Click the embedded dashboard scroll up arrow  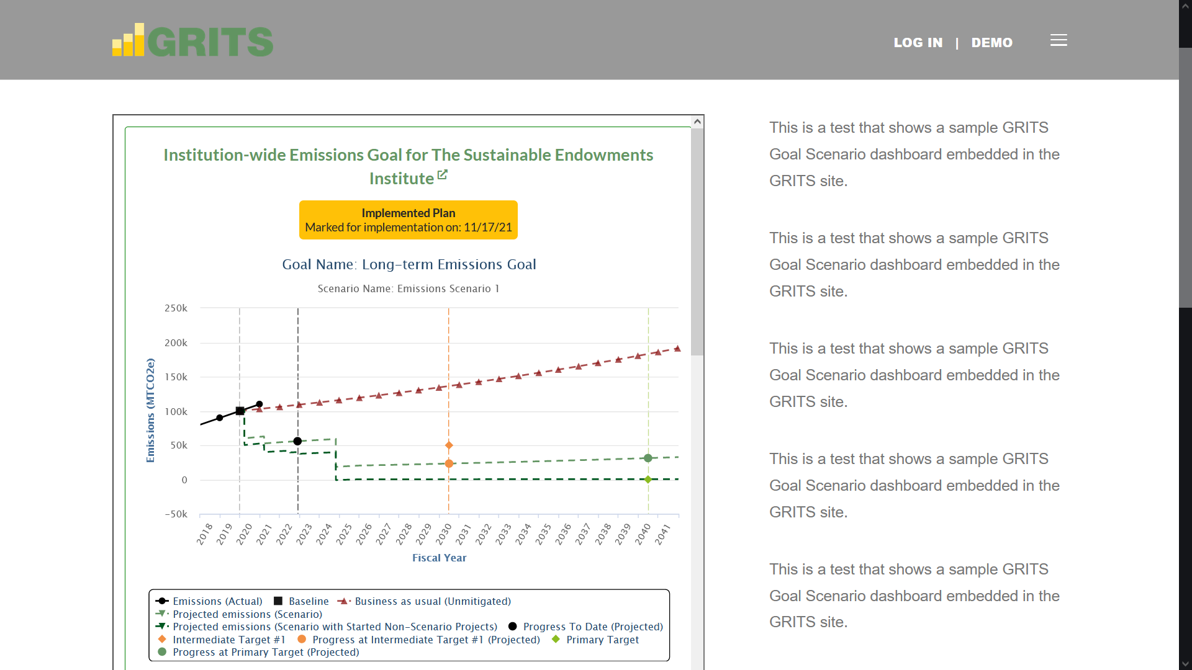pyautogui.click(x=697, y=122)
